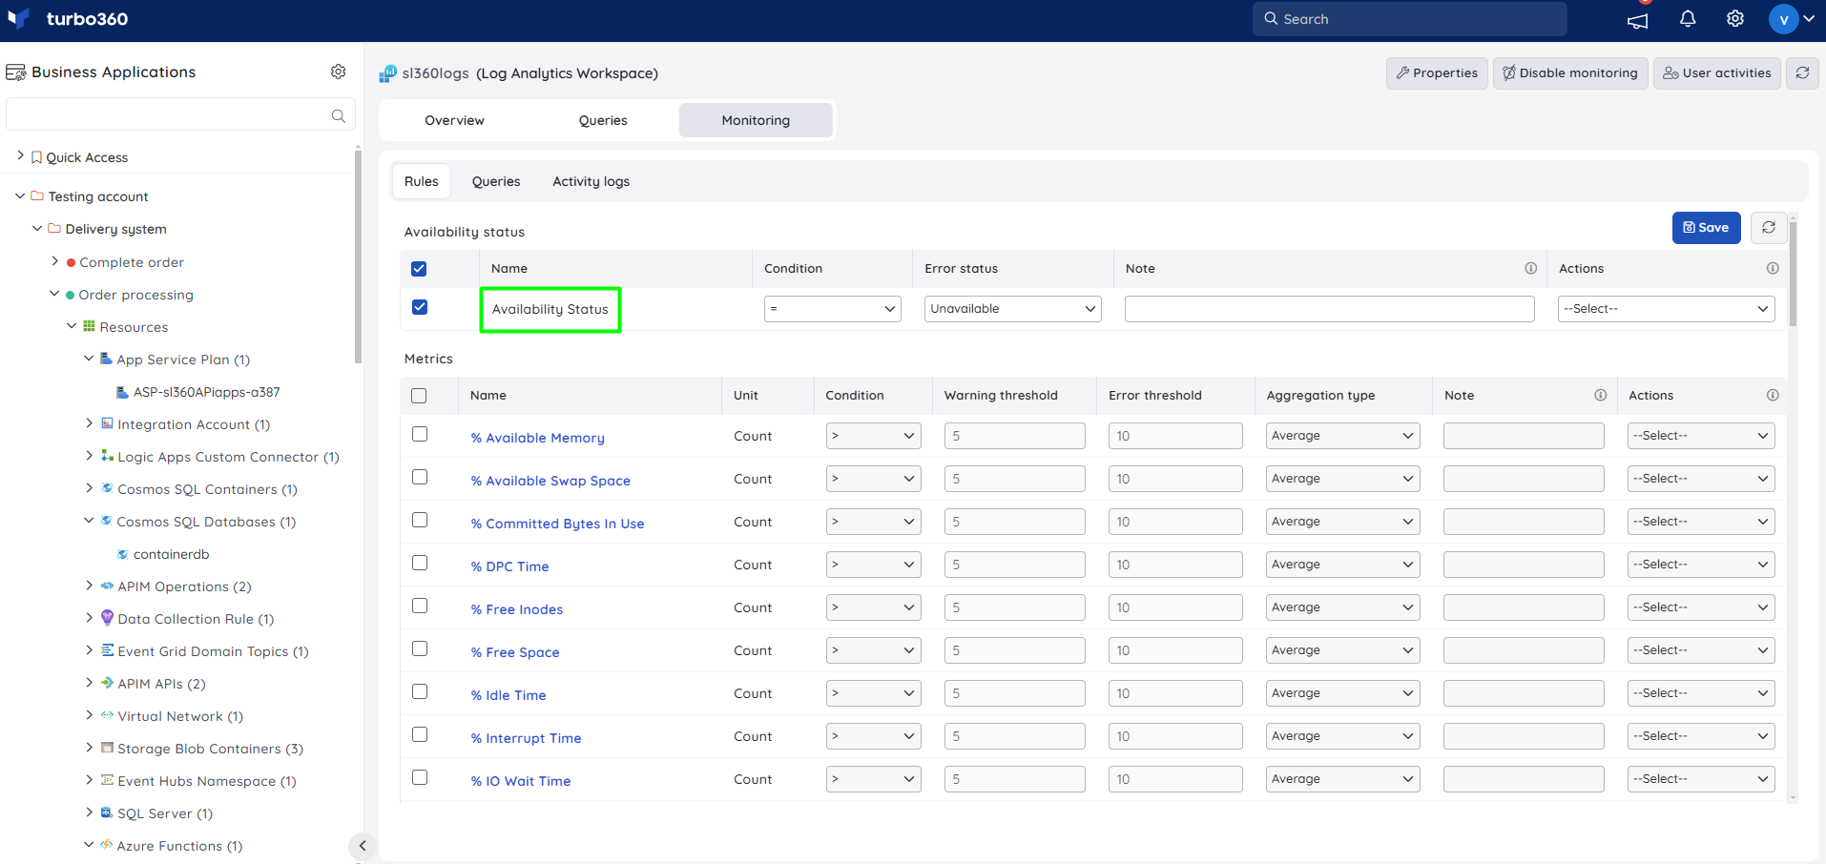Click the refresh icon beside Save

tap(1768, 228)
